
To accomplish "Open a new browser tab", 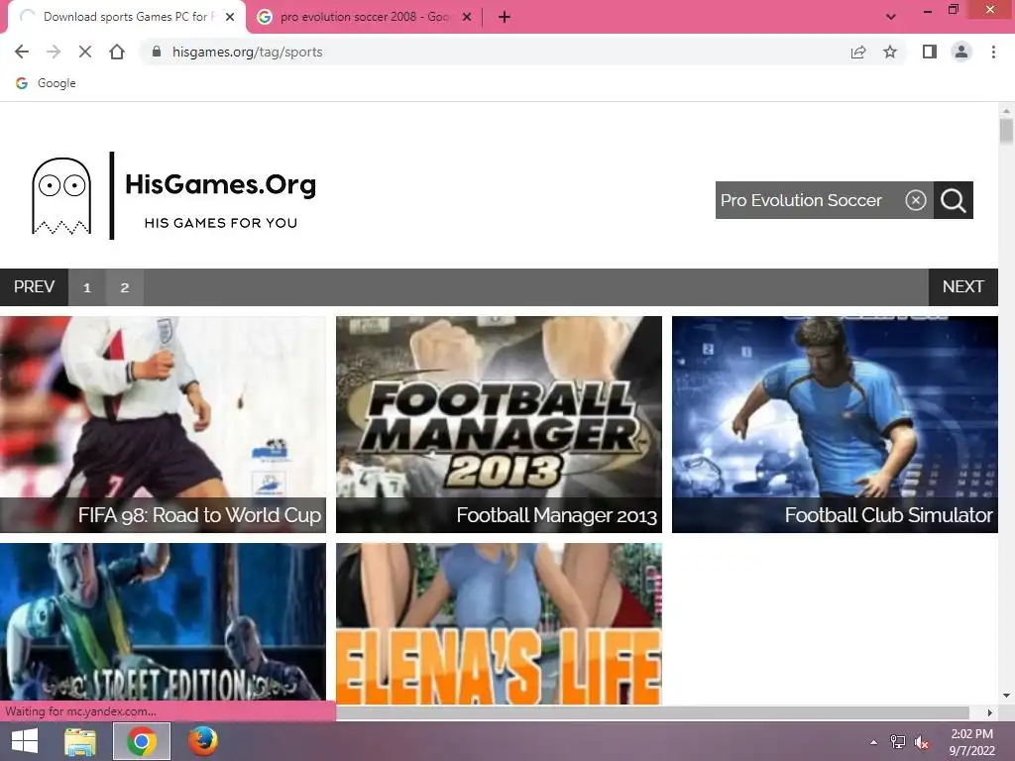I will pos(505,17).
